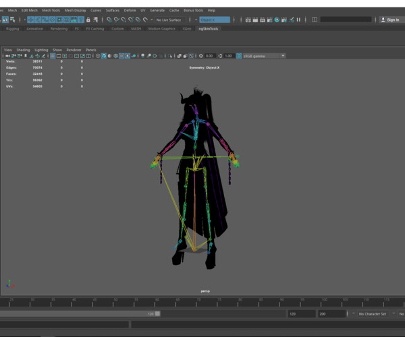
Task: Open the viewport Shading menu
Action: 23,50
